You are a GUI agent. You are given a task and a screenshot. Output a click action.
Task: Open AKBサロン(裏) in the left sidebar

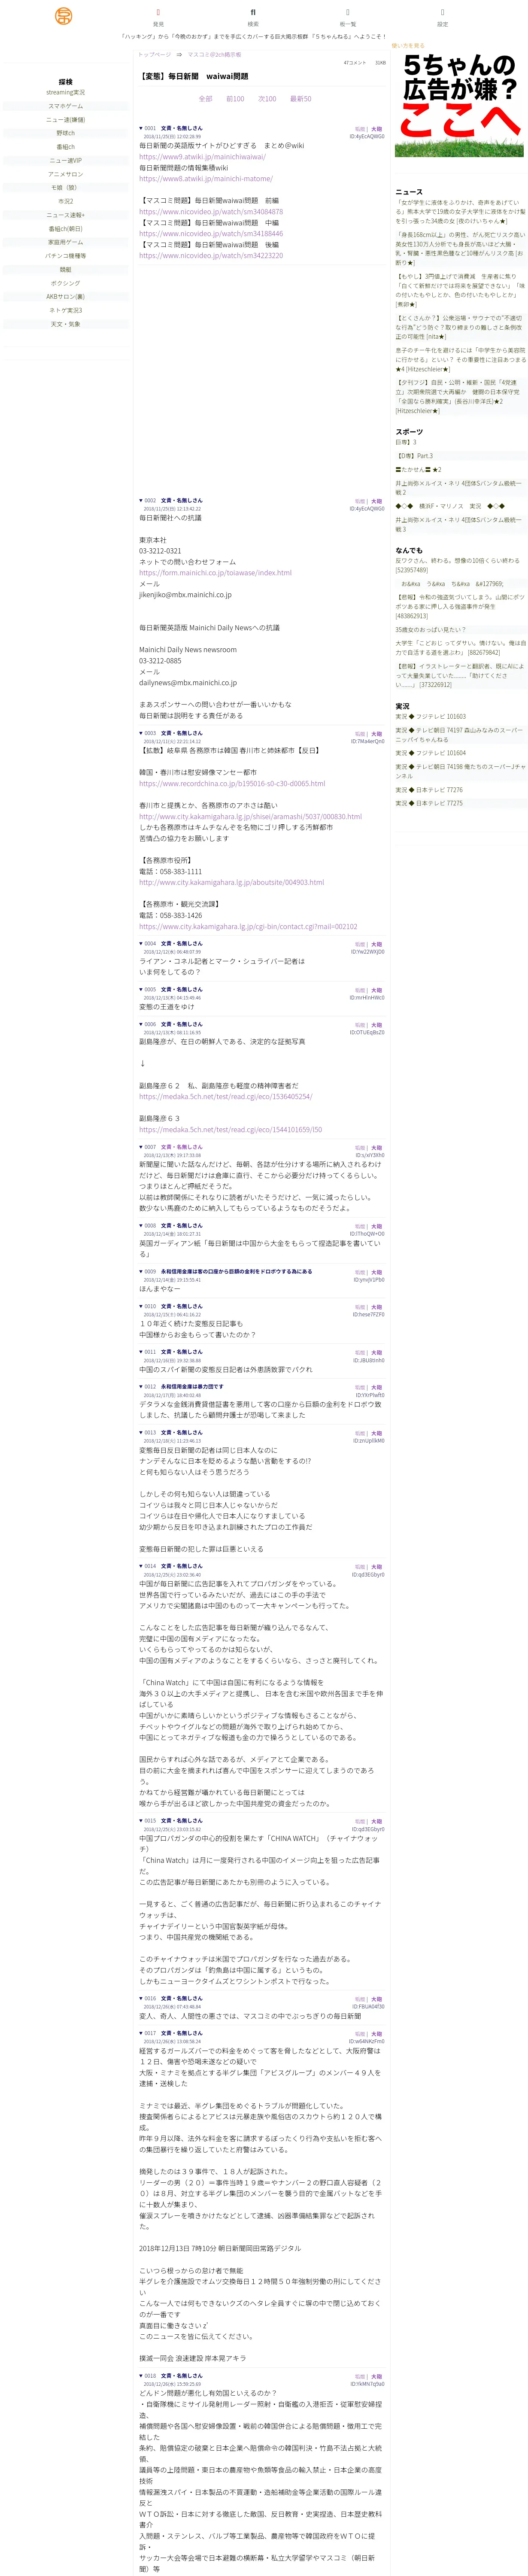[x=66, y=297]
